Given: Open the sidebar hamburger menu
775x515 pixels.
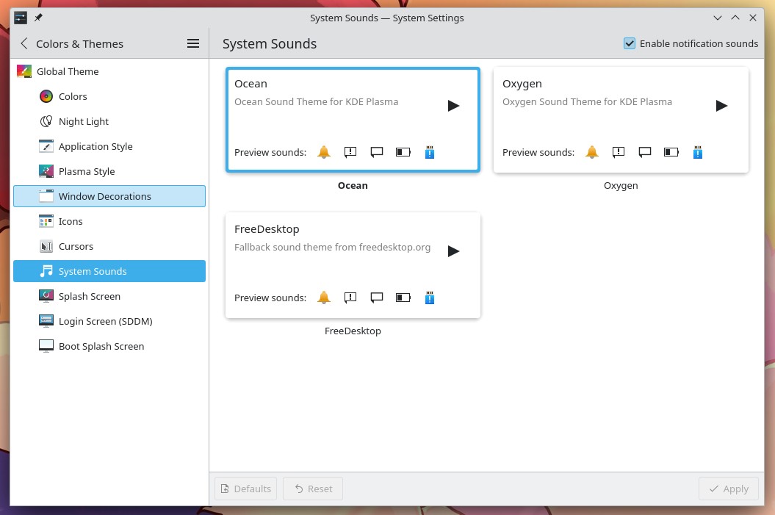Looking at the screenshot, I should tap(193, 43).
